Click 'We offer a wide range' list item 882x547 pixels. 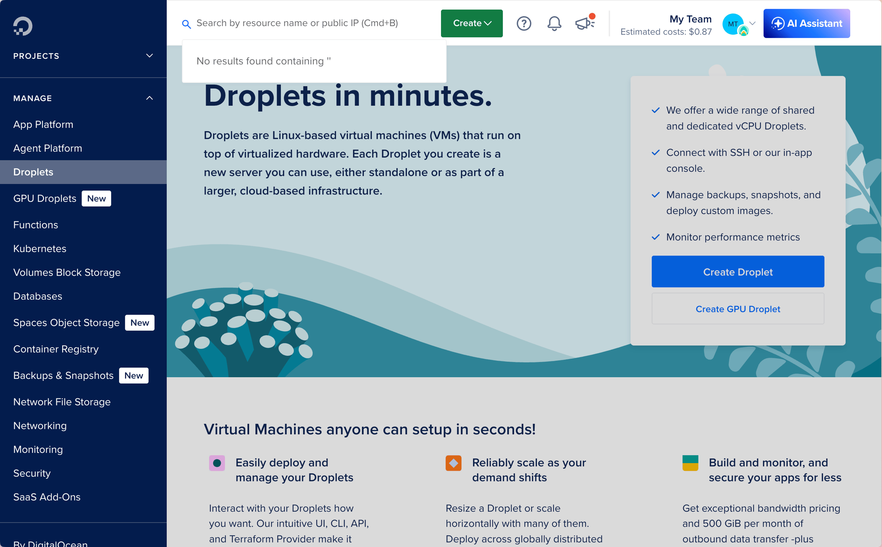click(740, 118)
